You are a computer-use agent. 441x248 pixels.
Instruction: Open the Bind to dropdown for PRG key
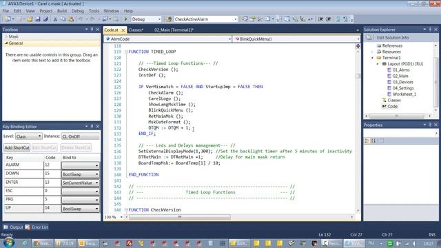coord(96,200)
